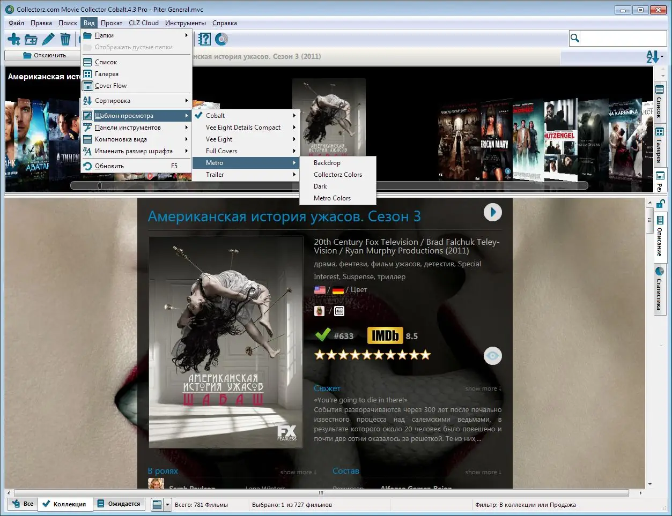Open the Правка menu

pos(41,23)
